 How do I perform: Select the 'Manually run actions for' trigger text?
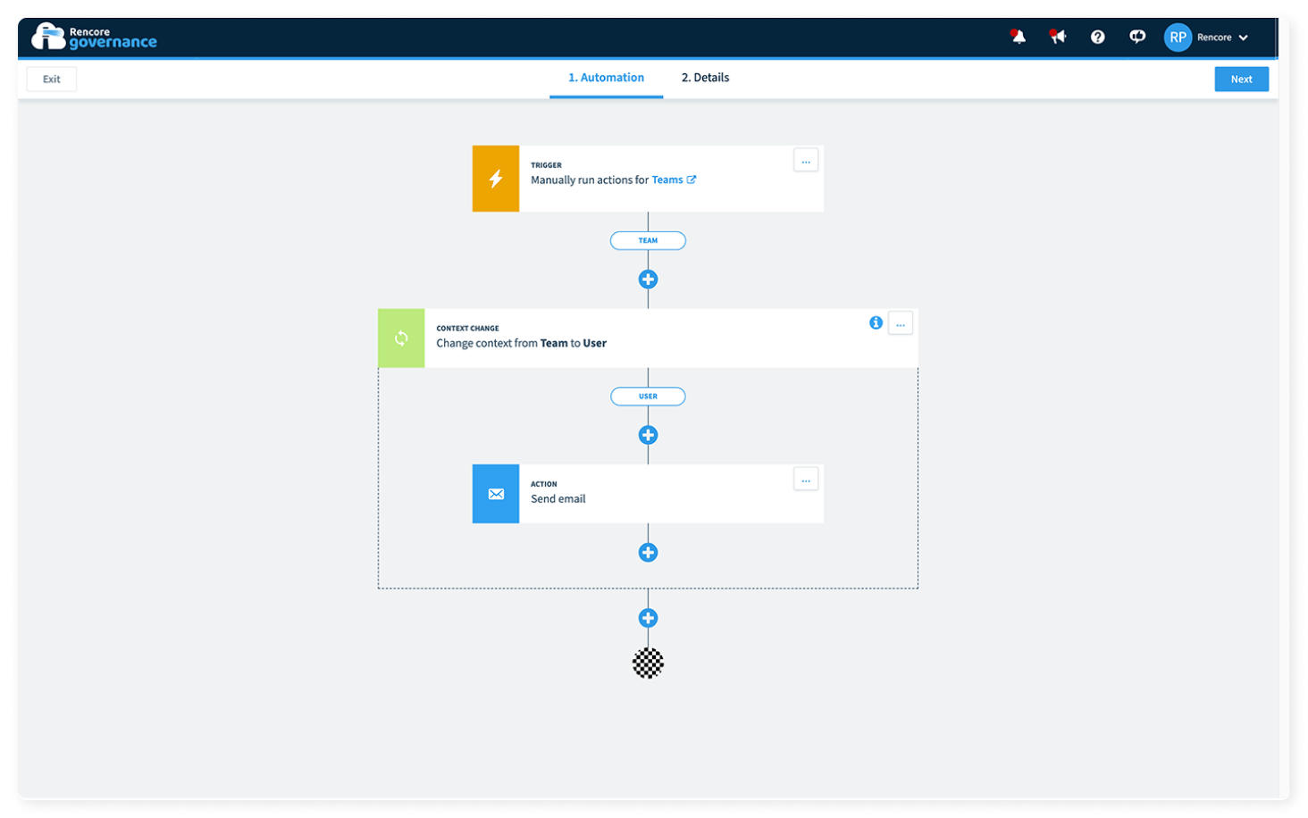(590, 179)
